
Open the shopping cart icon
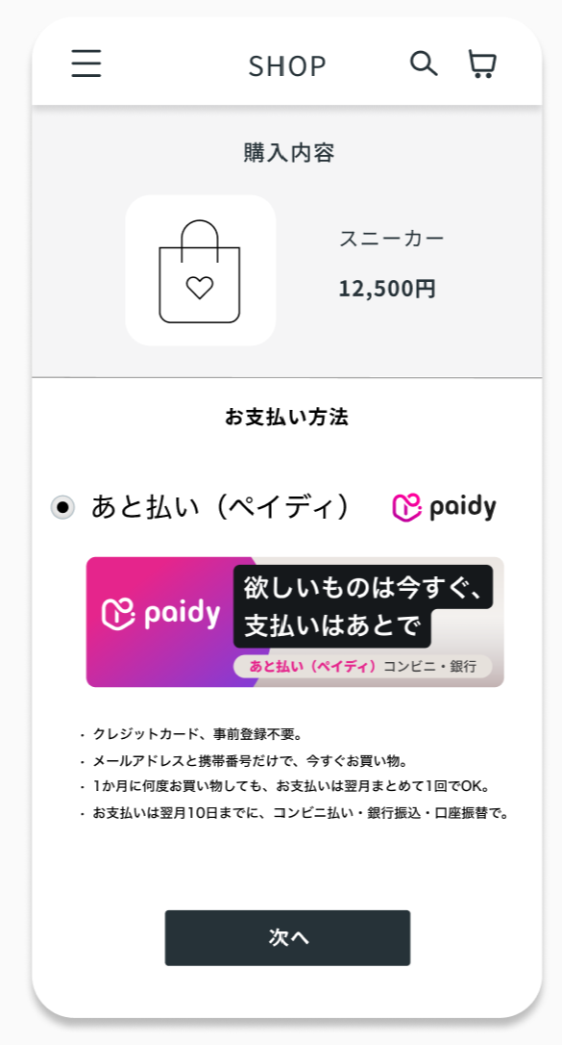481,64
